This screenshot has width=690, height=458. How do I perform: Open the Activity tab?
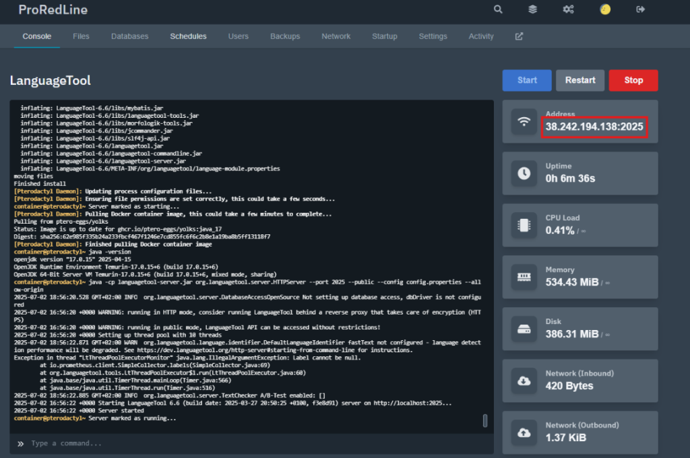481,36
